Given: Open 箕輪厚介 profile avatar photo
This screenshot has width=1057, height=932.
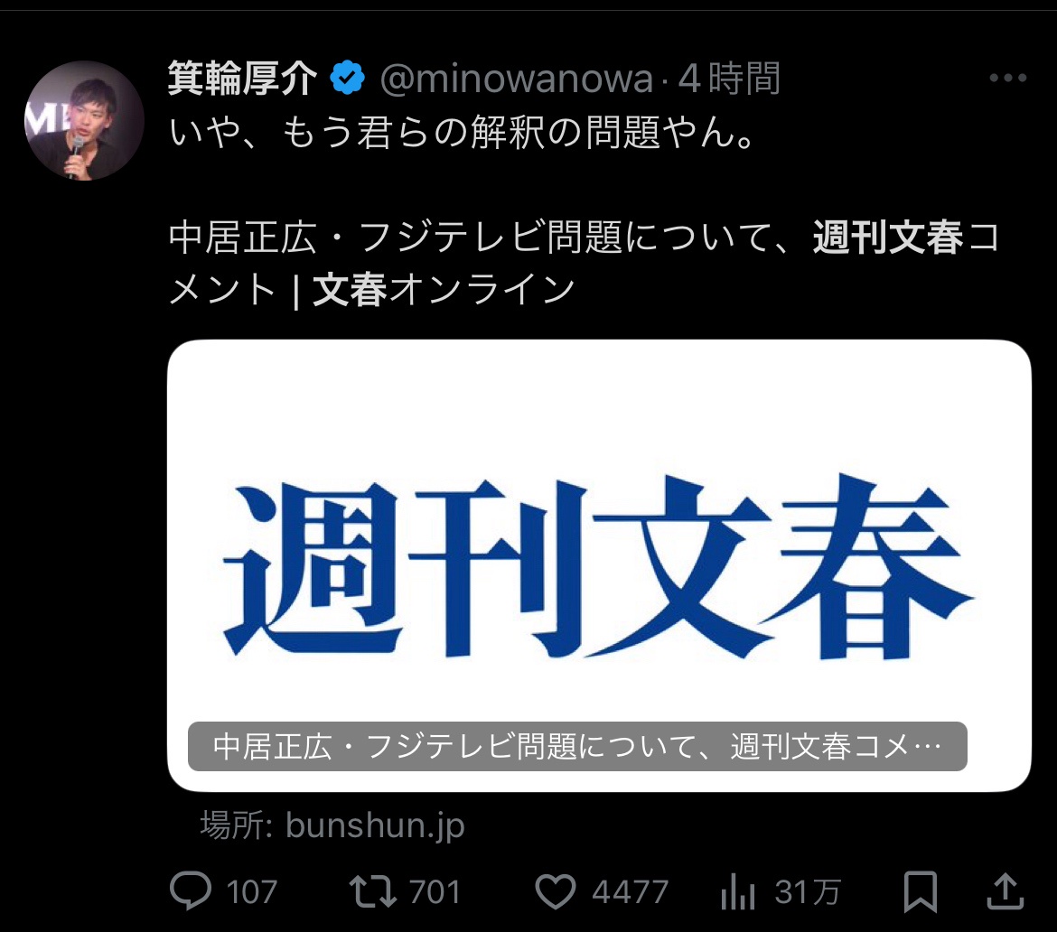Looking at the screenshot, I should point(84,121).
